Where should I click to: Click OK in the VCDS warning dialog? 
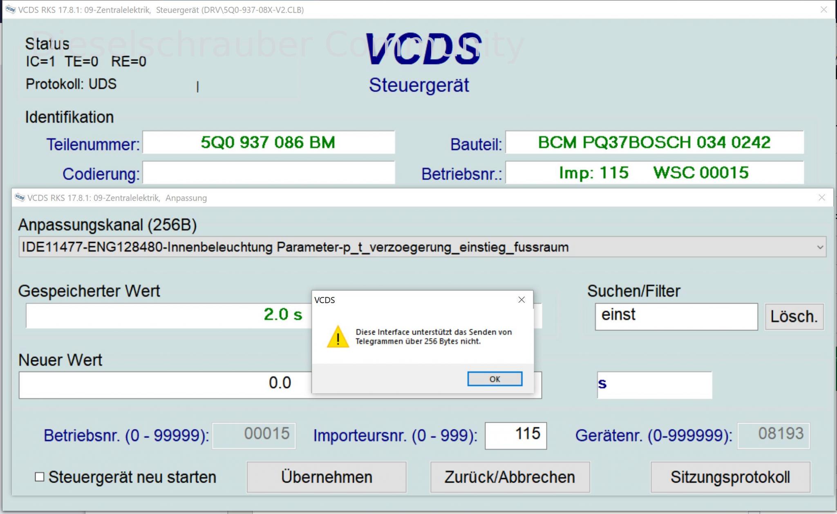[495, 379]
